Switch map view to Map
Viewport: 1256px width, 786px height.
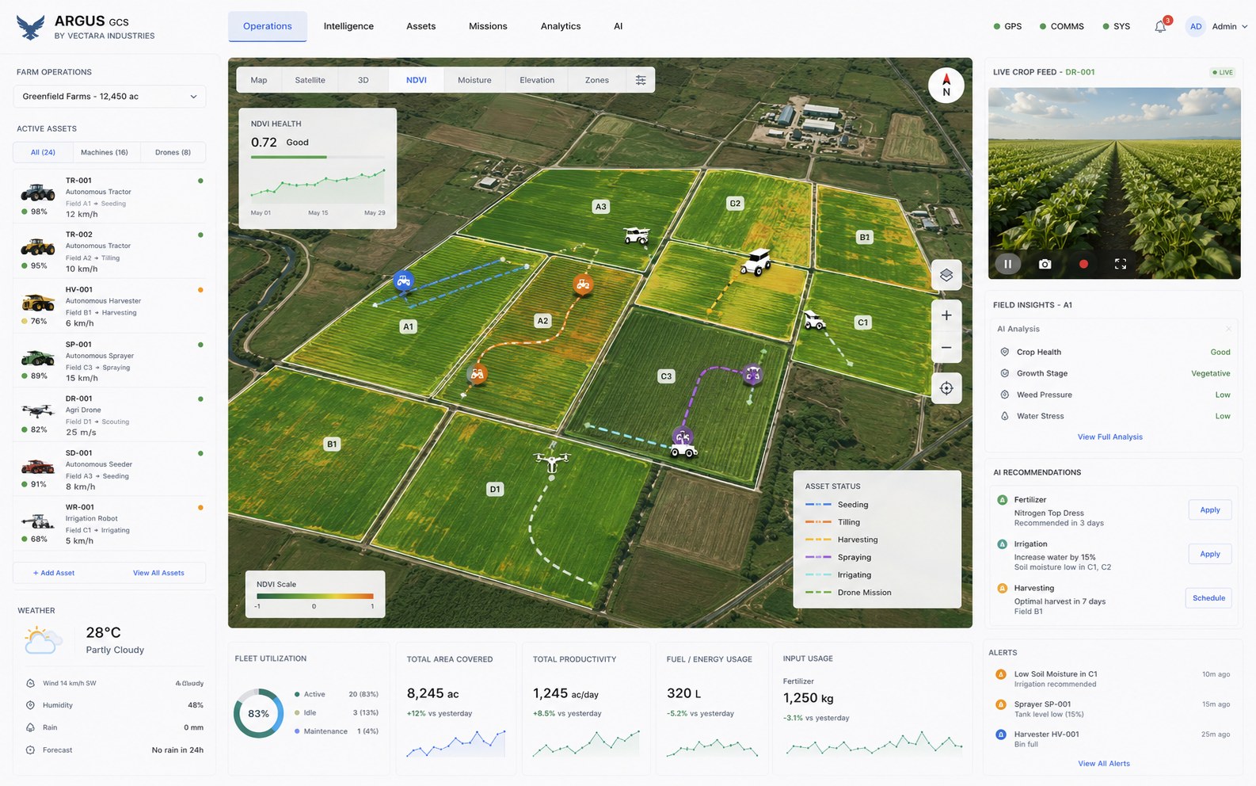tap(259, 80)
